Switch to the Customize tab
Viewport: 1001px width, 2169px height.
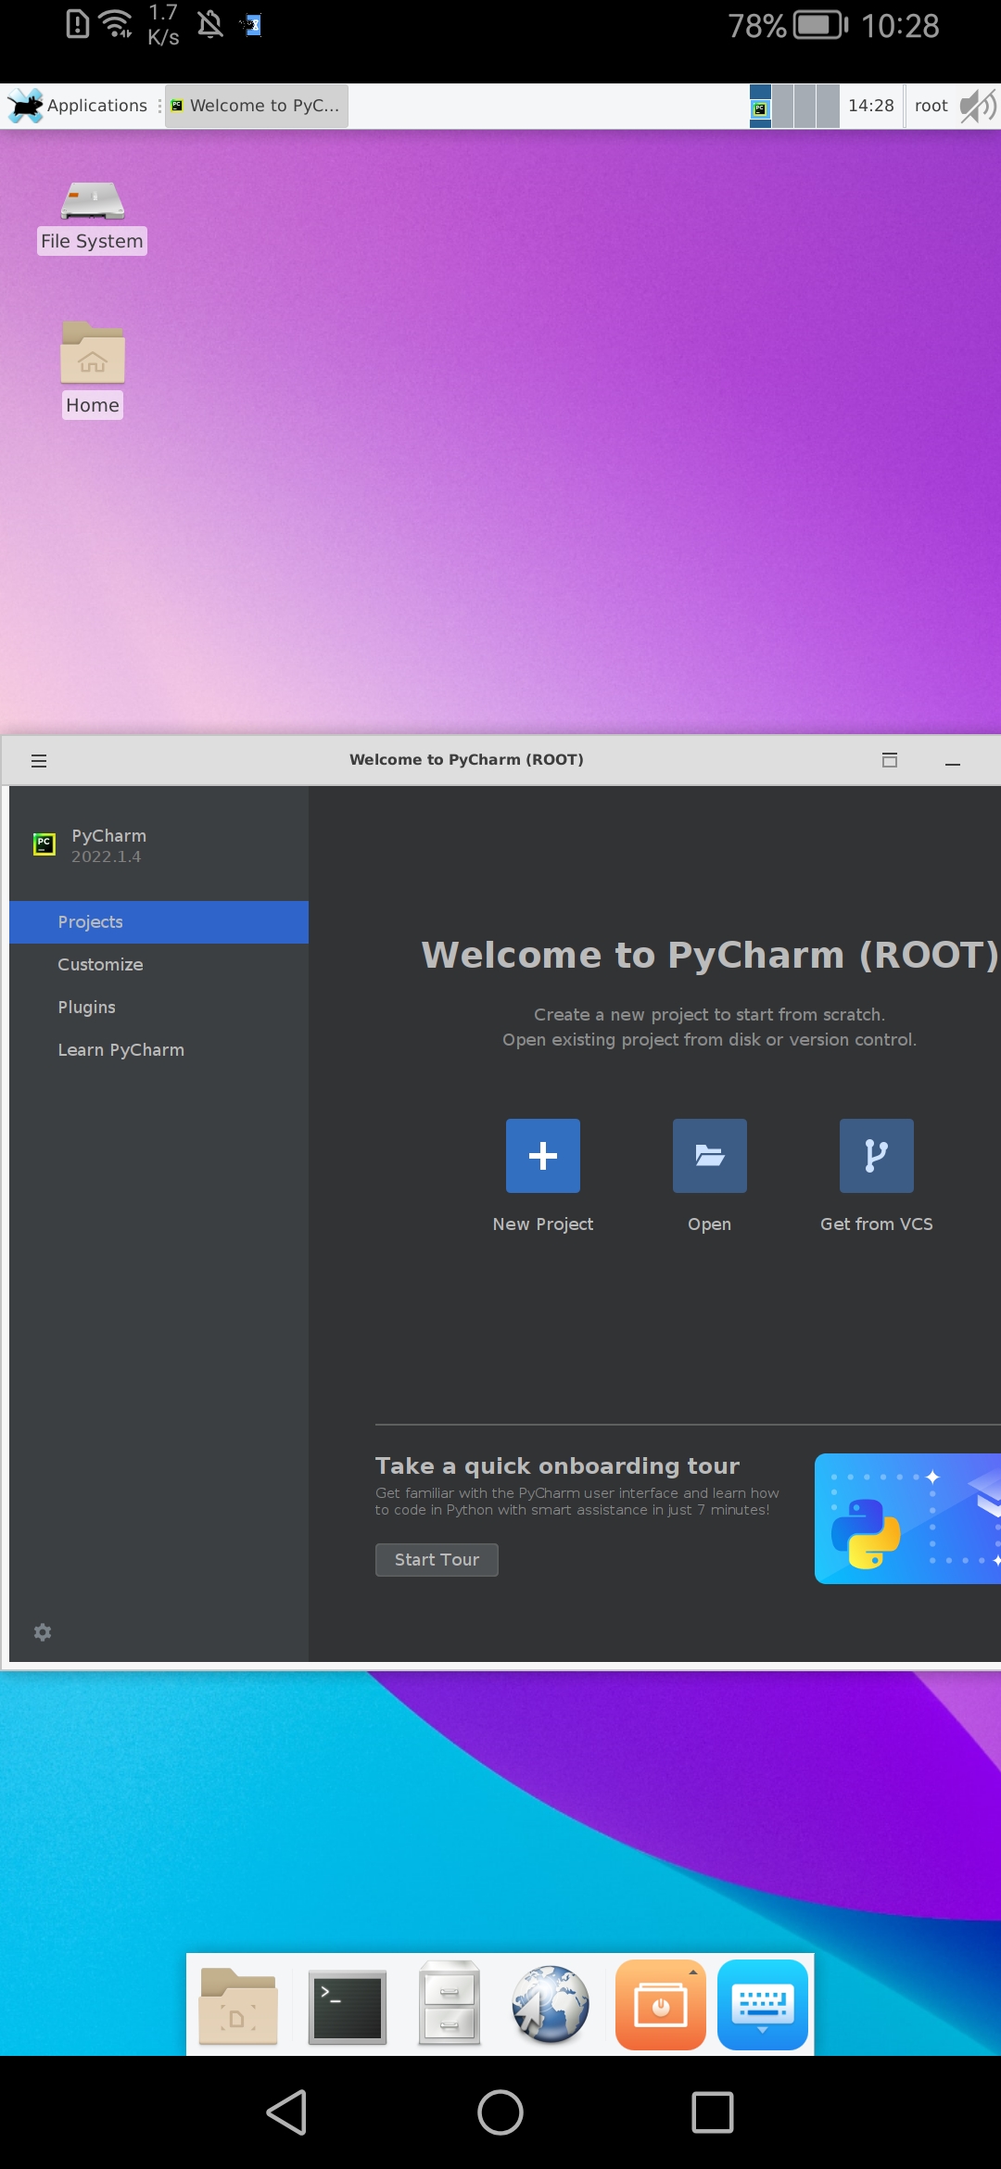(158, 965)
